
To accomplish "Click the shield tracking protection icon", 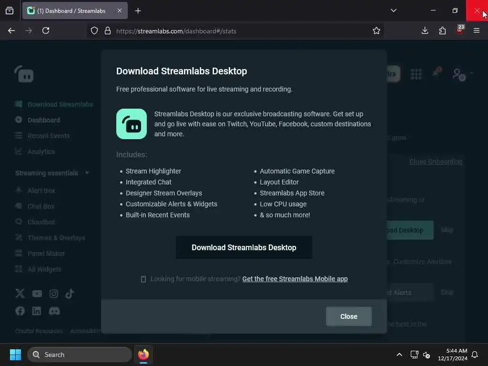I will tap(94, 30).
